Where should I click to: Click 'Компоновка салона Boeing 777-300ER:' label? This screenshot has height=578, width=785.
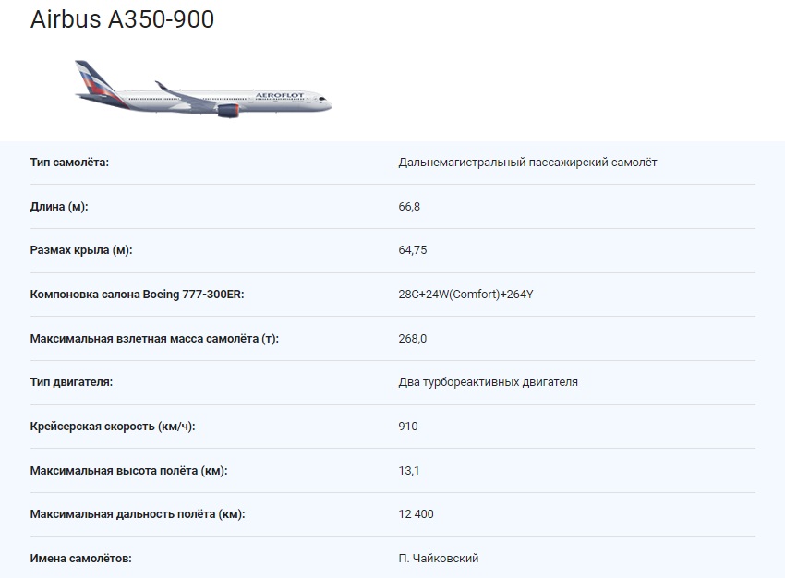[x=138, y=295]
